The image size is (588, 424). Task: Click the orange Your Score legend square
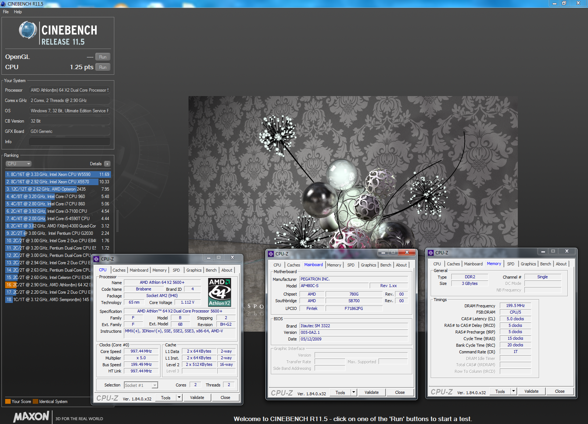[x=8, y=402]
